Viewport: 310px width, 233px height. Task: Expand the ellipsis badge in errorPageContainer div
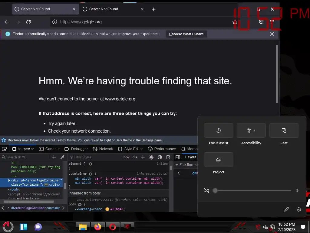pos(46,185)
